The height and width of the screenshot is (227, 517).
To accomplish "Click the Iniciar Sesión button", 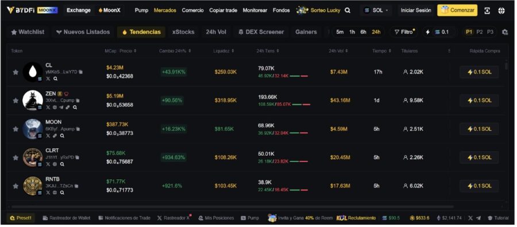I will tap(416, 10).
